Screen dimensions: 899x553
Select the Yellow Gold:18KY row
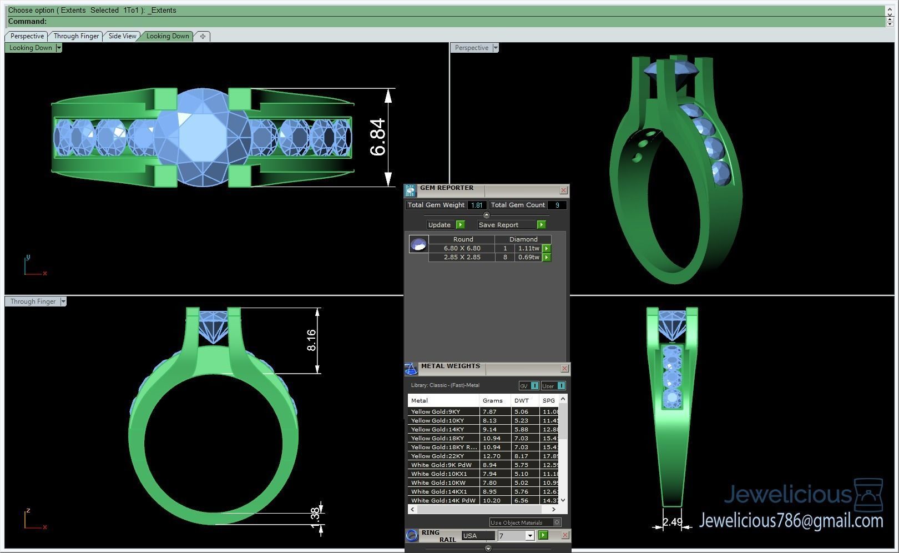click(483, 439)
